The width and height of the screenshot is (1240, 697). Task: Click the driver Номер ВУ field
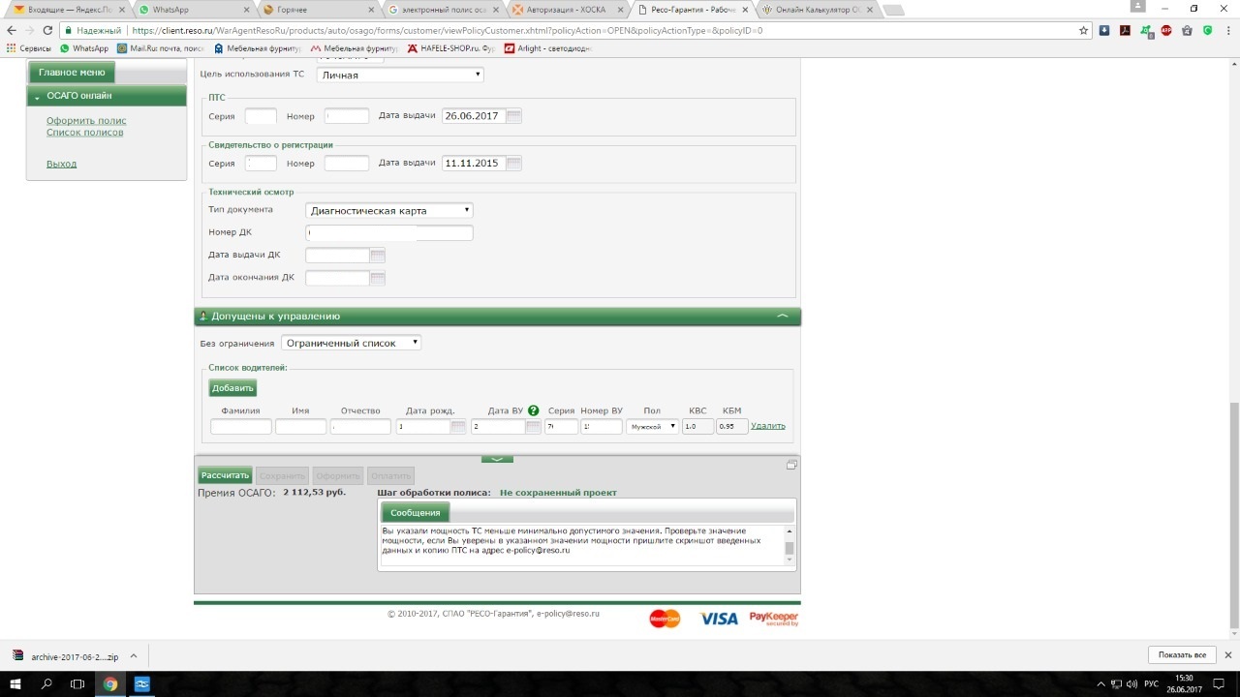click(x=602, y=427)
